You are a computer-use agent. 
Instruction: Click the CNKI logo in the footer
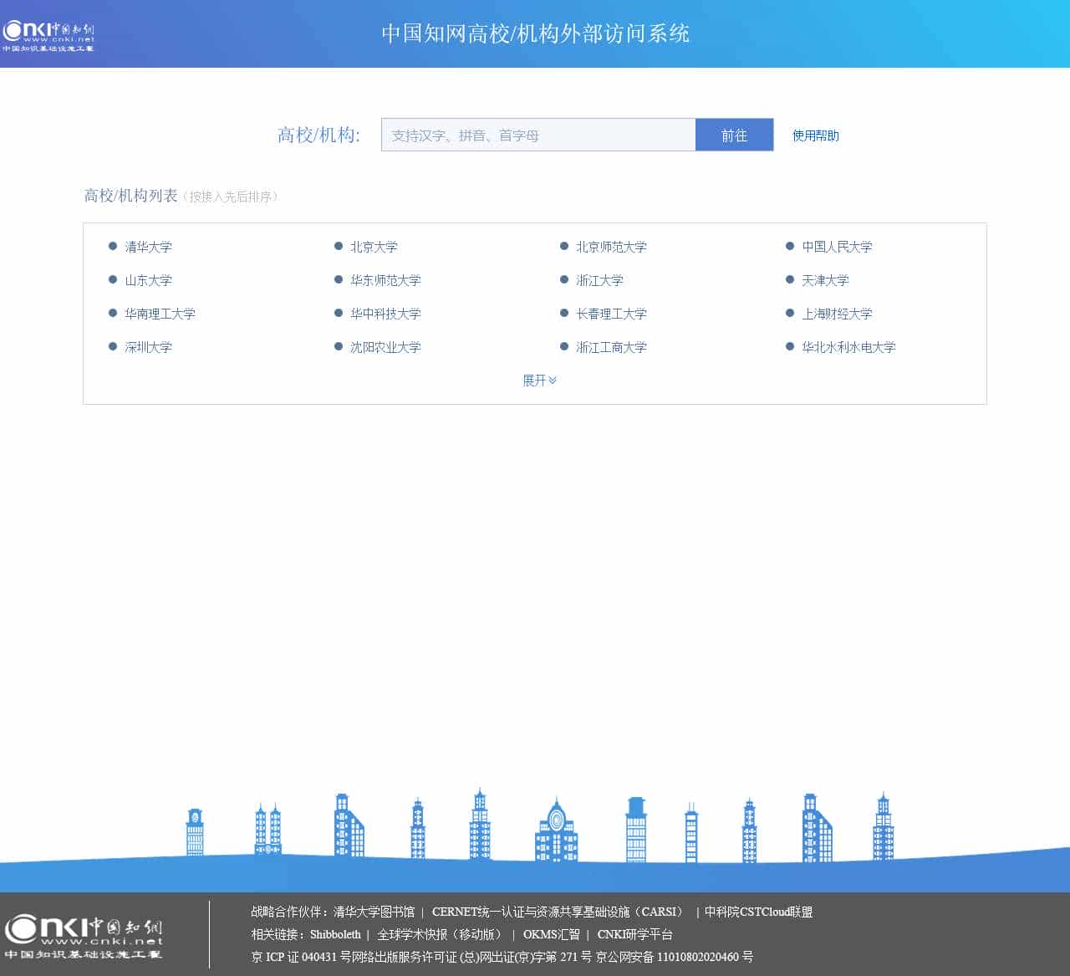pyautogui.click(x=84, y=938)
